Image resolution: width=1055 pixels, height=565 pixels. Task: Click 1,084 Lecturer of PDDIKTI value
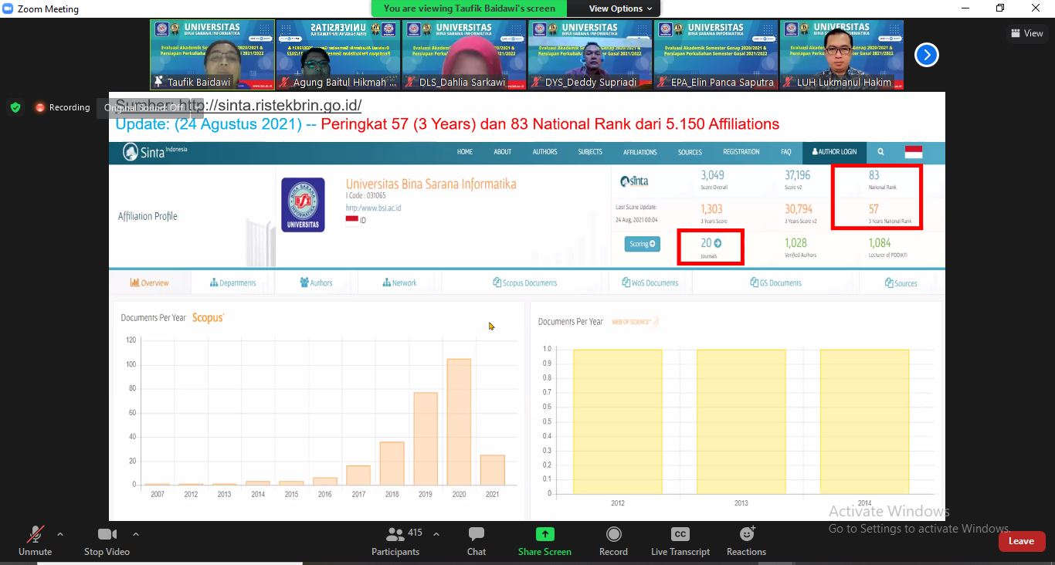pos(880,243)
